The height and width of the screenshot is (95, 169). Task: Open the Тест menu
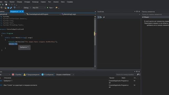pos(50,2)
